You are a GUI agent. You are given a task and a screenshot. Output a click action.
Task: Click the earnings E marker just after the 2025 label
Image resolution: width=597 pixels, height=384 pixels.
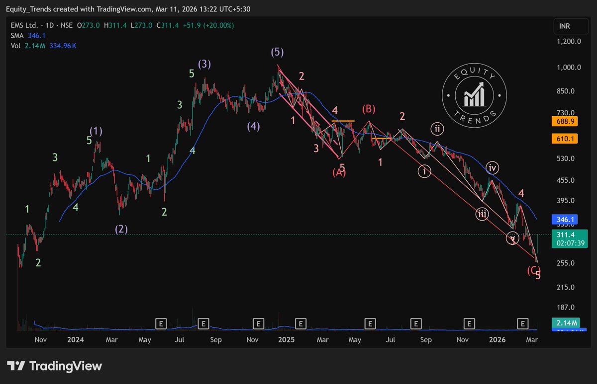[x=300, y=323]
